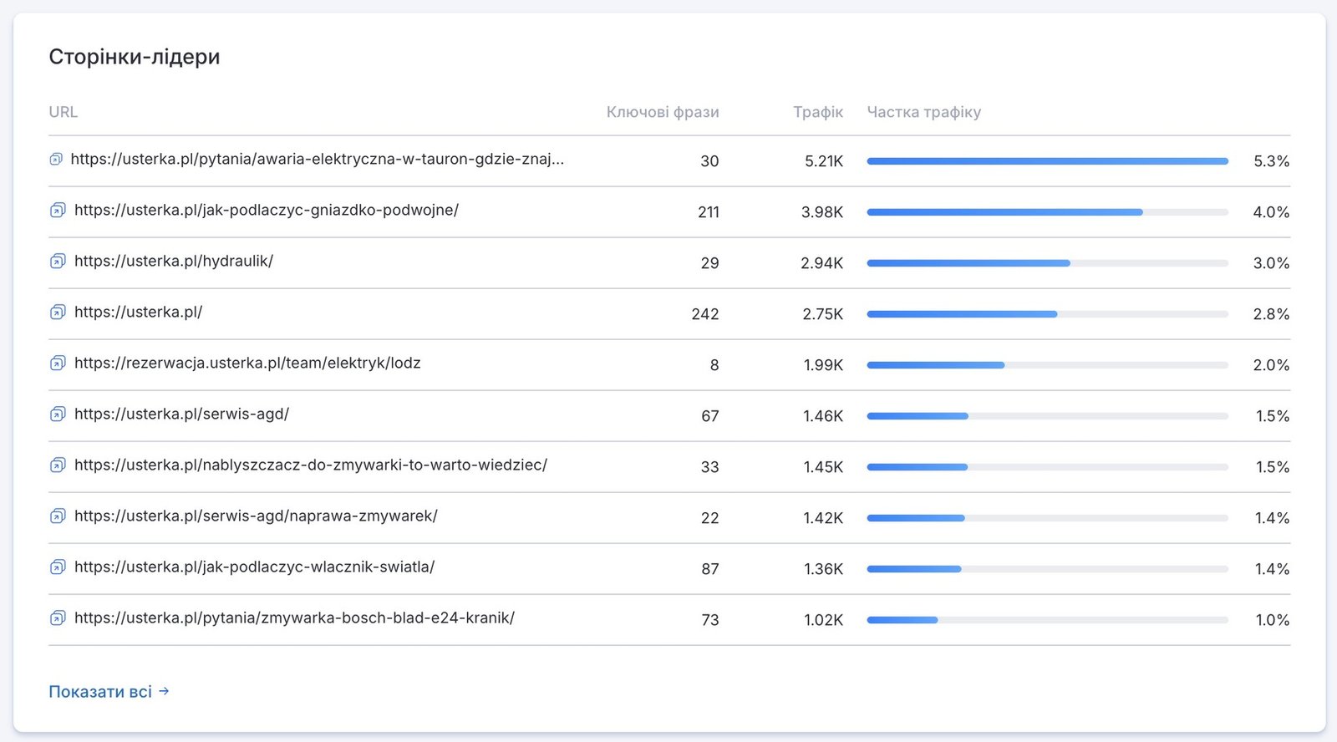1337x742 pixels.
Task: Select the Частка трафіку column header
Action: point(924,112)
